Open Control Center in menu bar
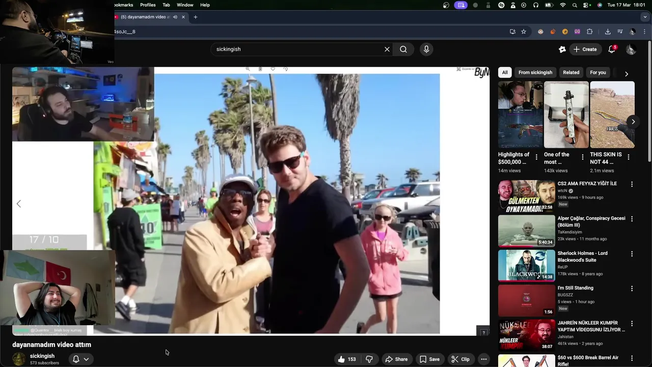 (x=587, y=5)
